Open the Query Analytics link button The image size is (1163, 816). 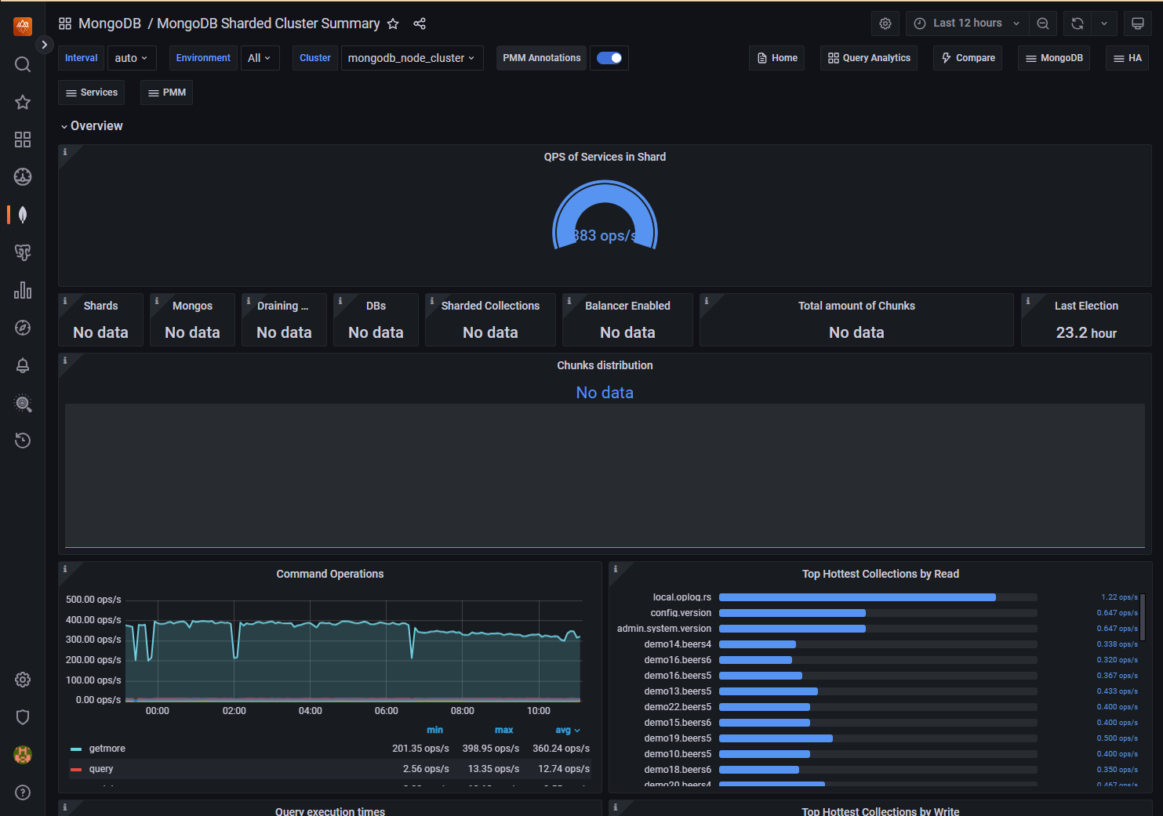(x=869, y=58)
